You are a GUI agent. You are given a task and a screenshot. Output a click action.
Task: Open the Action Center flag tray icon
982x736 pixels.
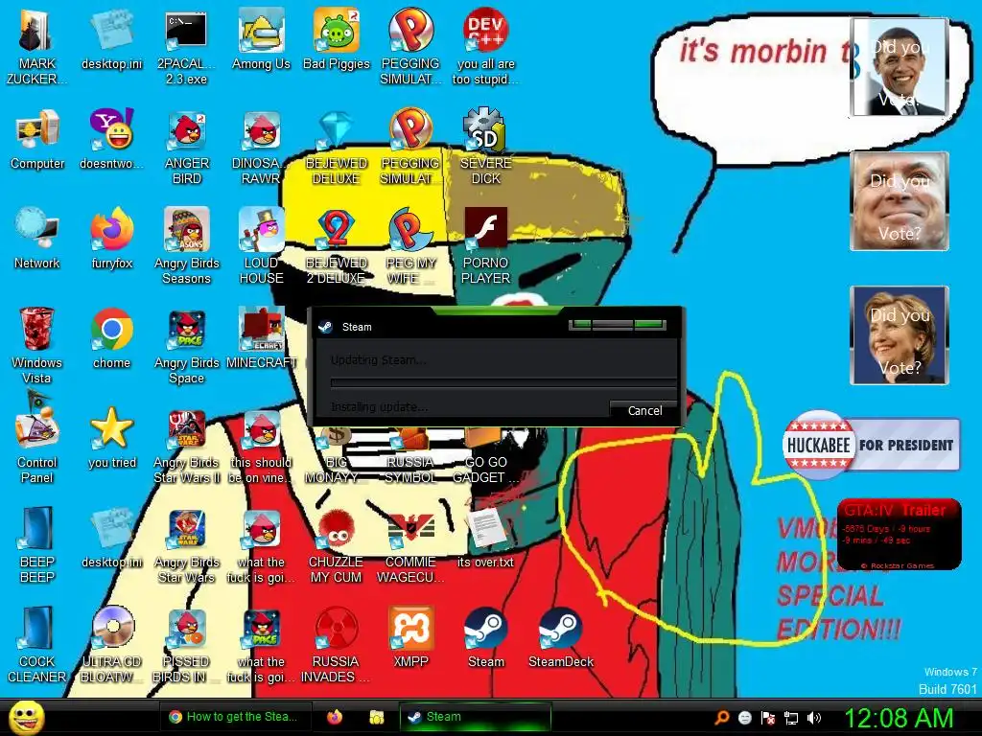pos(768,717)
